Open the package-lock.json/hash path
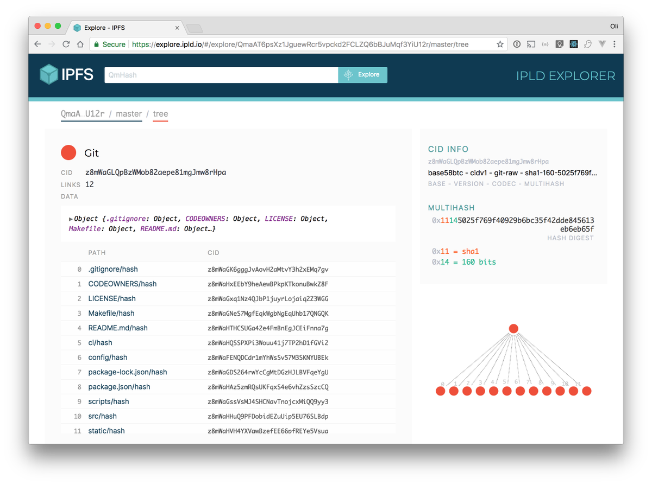Image resolution: width=652 pixels, height=485 pixels. point(128,372)
